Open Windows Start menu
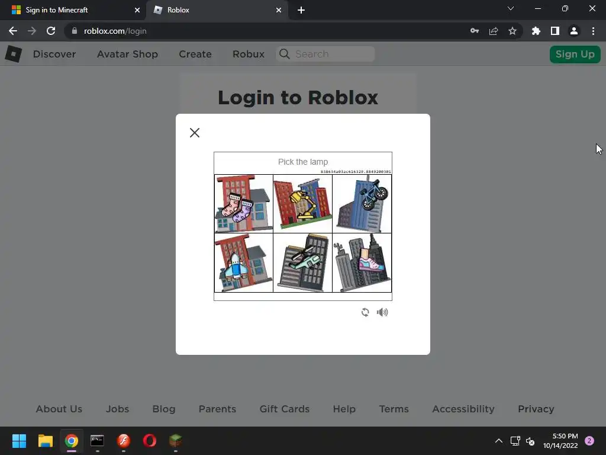This screenshot has height=455, width=606. [x=19, y=441]
